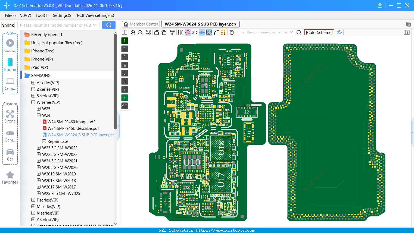Open the split view layout tool

pyautogui.click(x=124, y=32)
